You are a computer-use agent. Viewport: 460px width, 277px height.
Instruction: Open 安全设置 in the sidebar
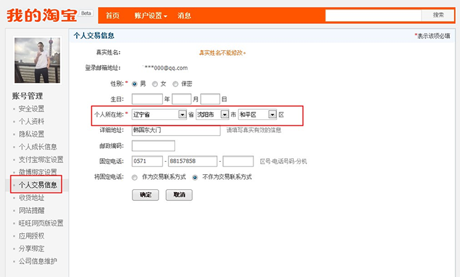32,109
